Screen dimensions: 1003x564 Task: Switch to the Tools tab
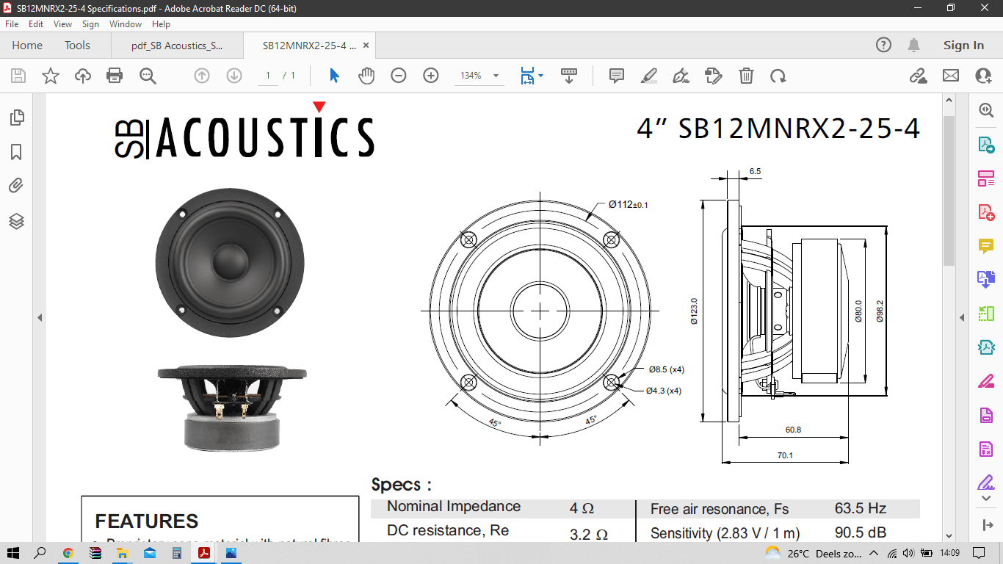77,46
